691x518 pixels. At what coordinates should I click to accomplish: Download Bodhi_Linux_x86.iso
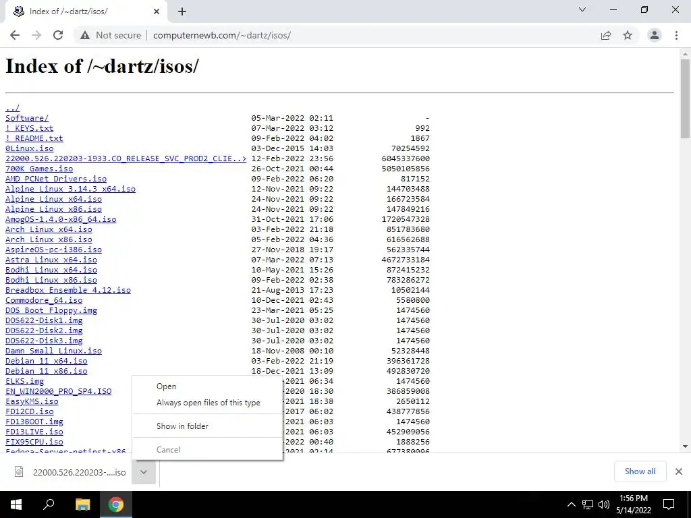click(x=51, y=280)
